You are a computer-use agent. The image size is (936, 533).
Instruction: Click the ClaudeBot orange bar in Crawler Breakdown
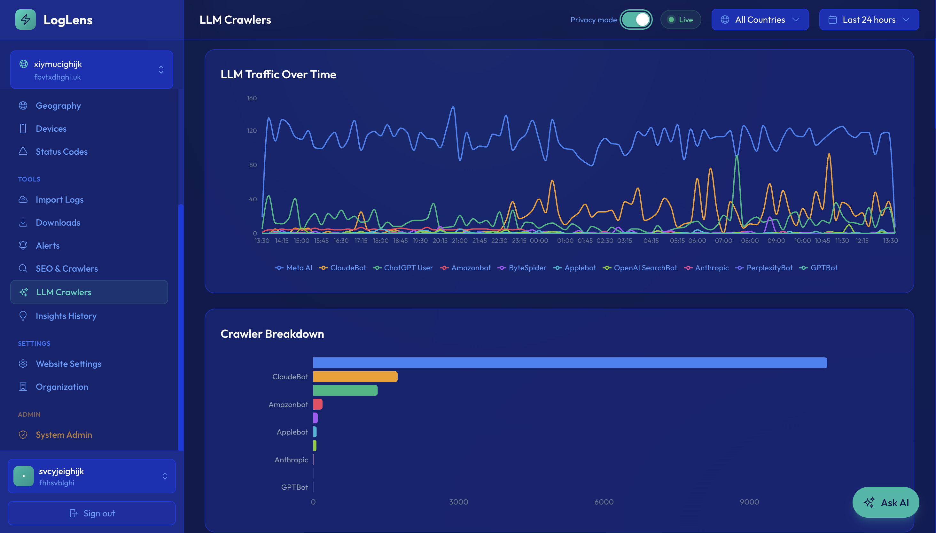click(x=355, y=376)
